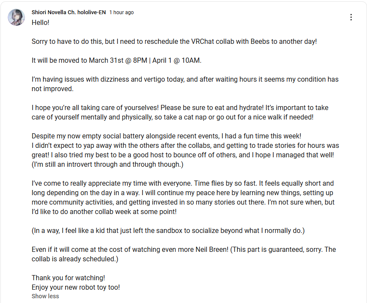Screen dimensions: 367x303
Task: Click Shiori Novella's profile avatar
Action: [x=16, y=17]
